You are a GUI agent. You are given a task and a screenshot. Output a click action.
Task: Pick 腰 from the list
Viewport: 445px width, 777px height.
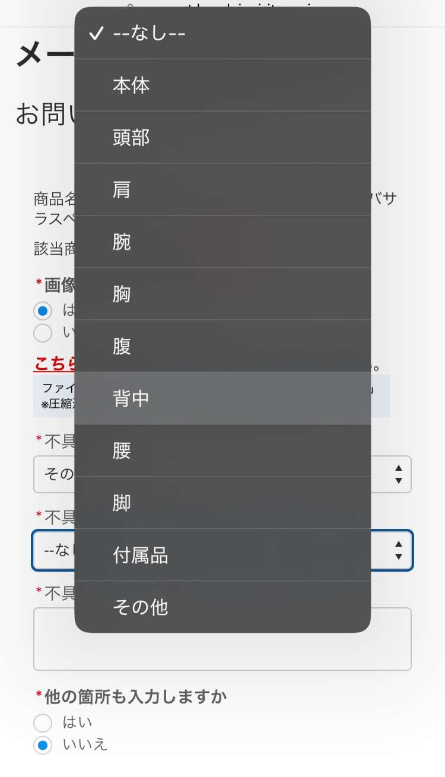point(223,451)
